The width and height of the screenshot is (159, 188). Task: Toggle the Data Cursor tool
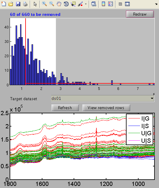click(x=73, y=4)
